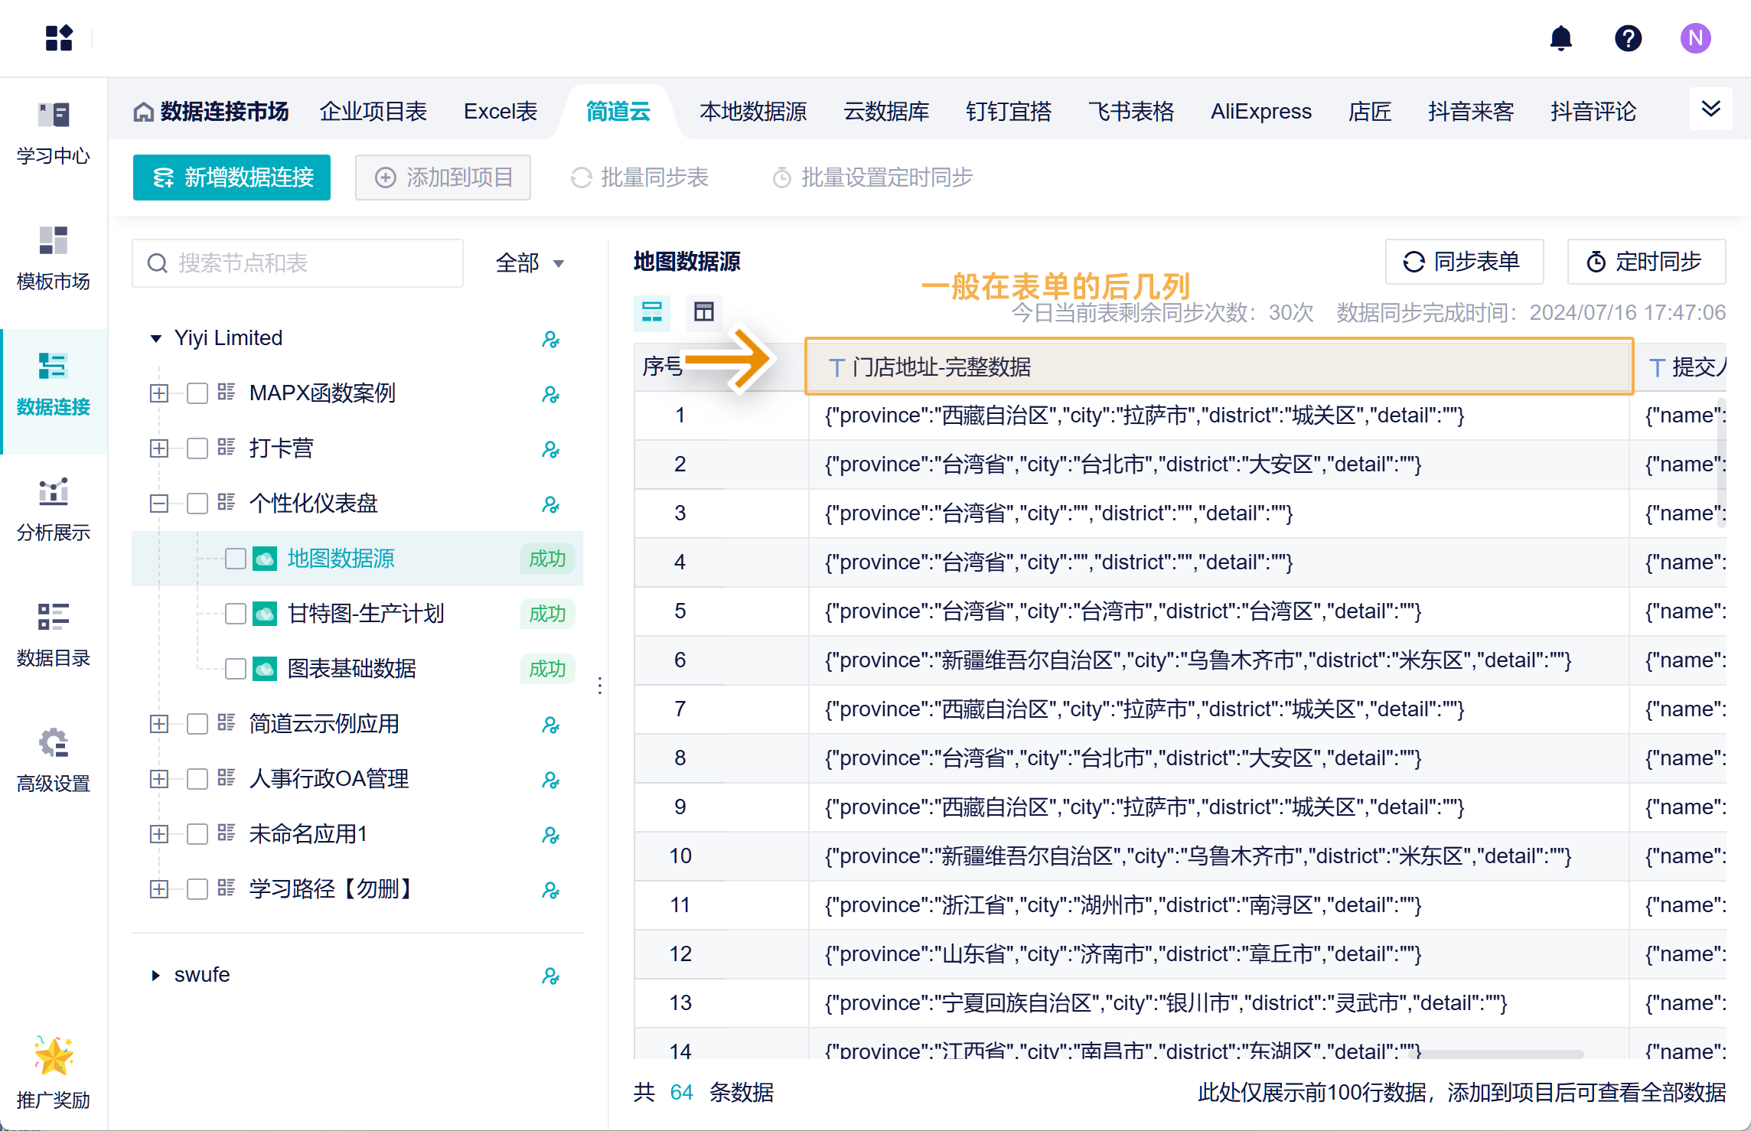The image size is (1751, 1131).
Task: Check the 甘特图-生产计划 checkbox
Action: point(236,614)
